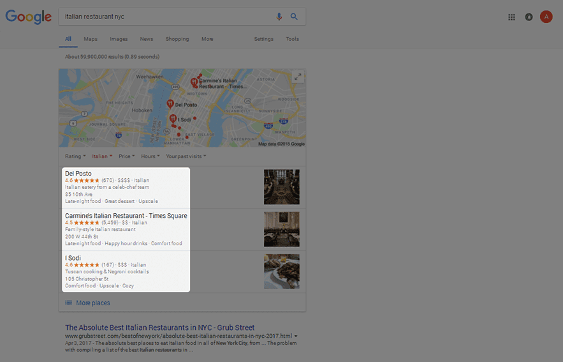Switch to the Images tab
Viewport: 563px width, 362px height.
coord(119,39)
